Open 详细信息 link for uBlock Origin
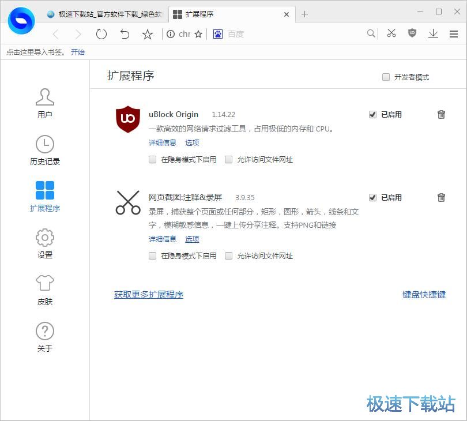467x421 pixels. pyautogui.click(x=163, y=142)
